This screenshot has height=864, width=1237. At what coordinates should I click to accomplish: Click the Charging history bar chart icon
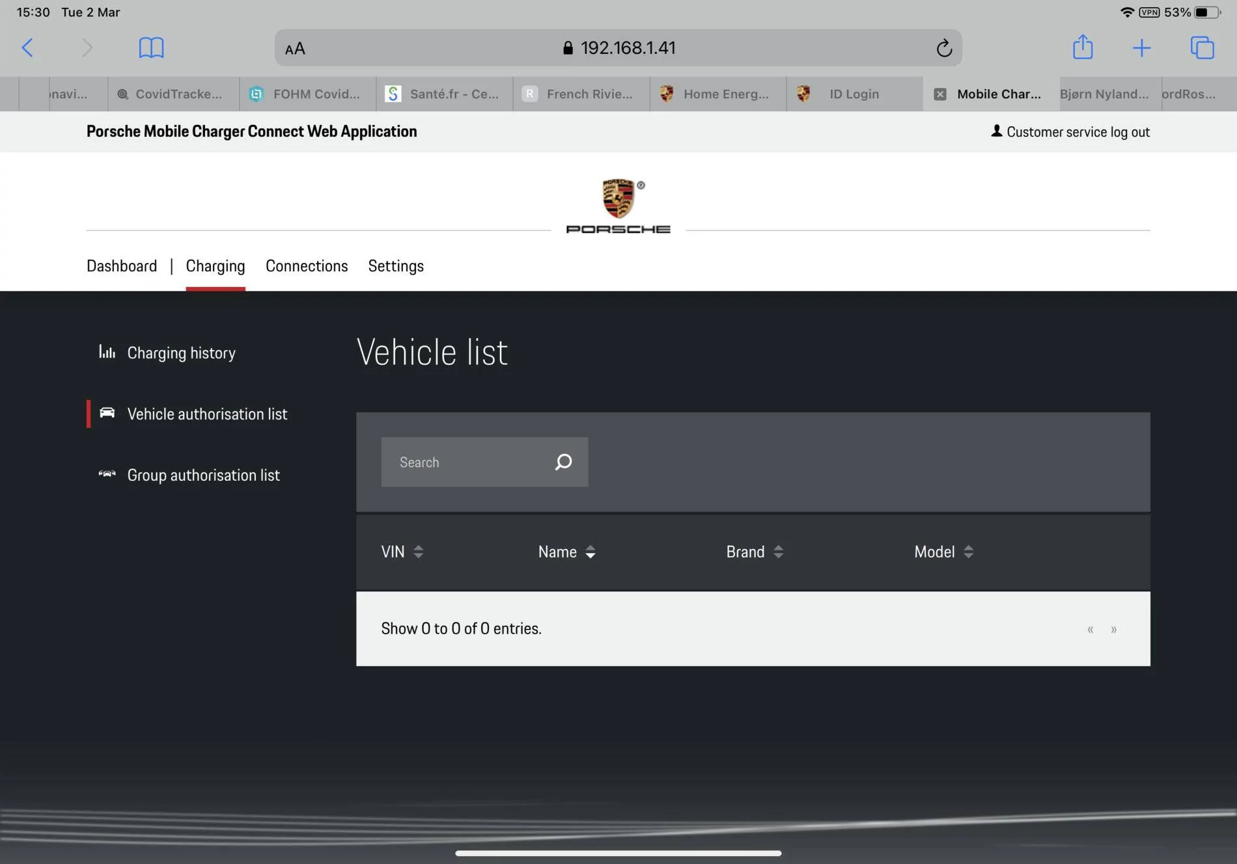[107, 352]
